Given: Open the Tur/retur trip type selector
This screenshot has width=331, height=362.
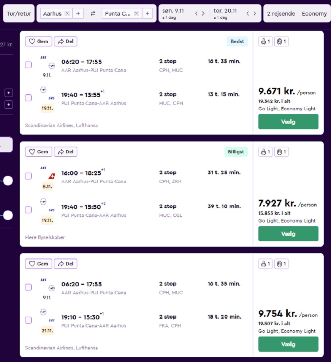Looking at the screenshot, I should 19,13.
